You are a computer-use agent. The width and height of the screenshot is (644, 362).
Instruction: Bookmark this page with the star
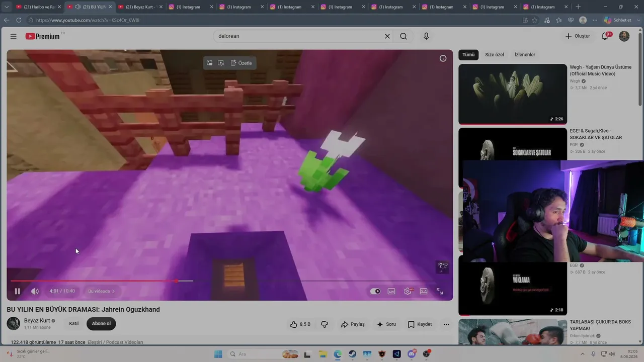point(534,20)
